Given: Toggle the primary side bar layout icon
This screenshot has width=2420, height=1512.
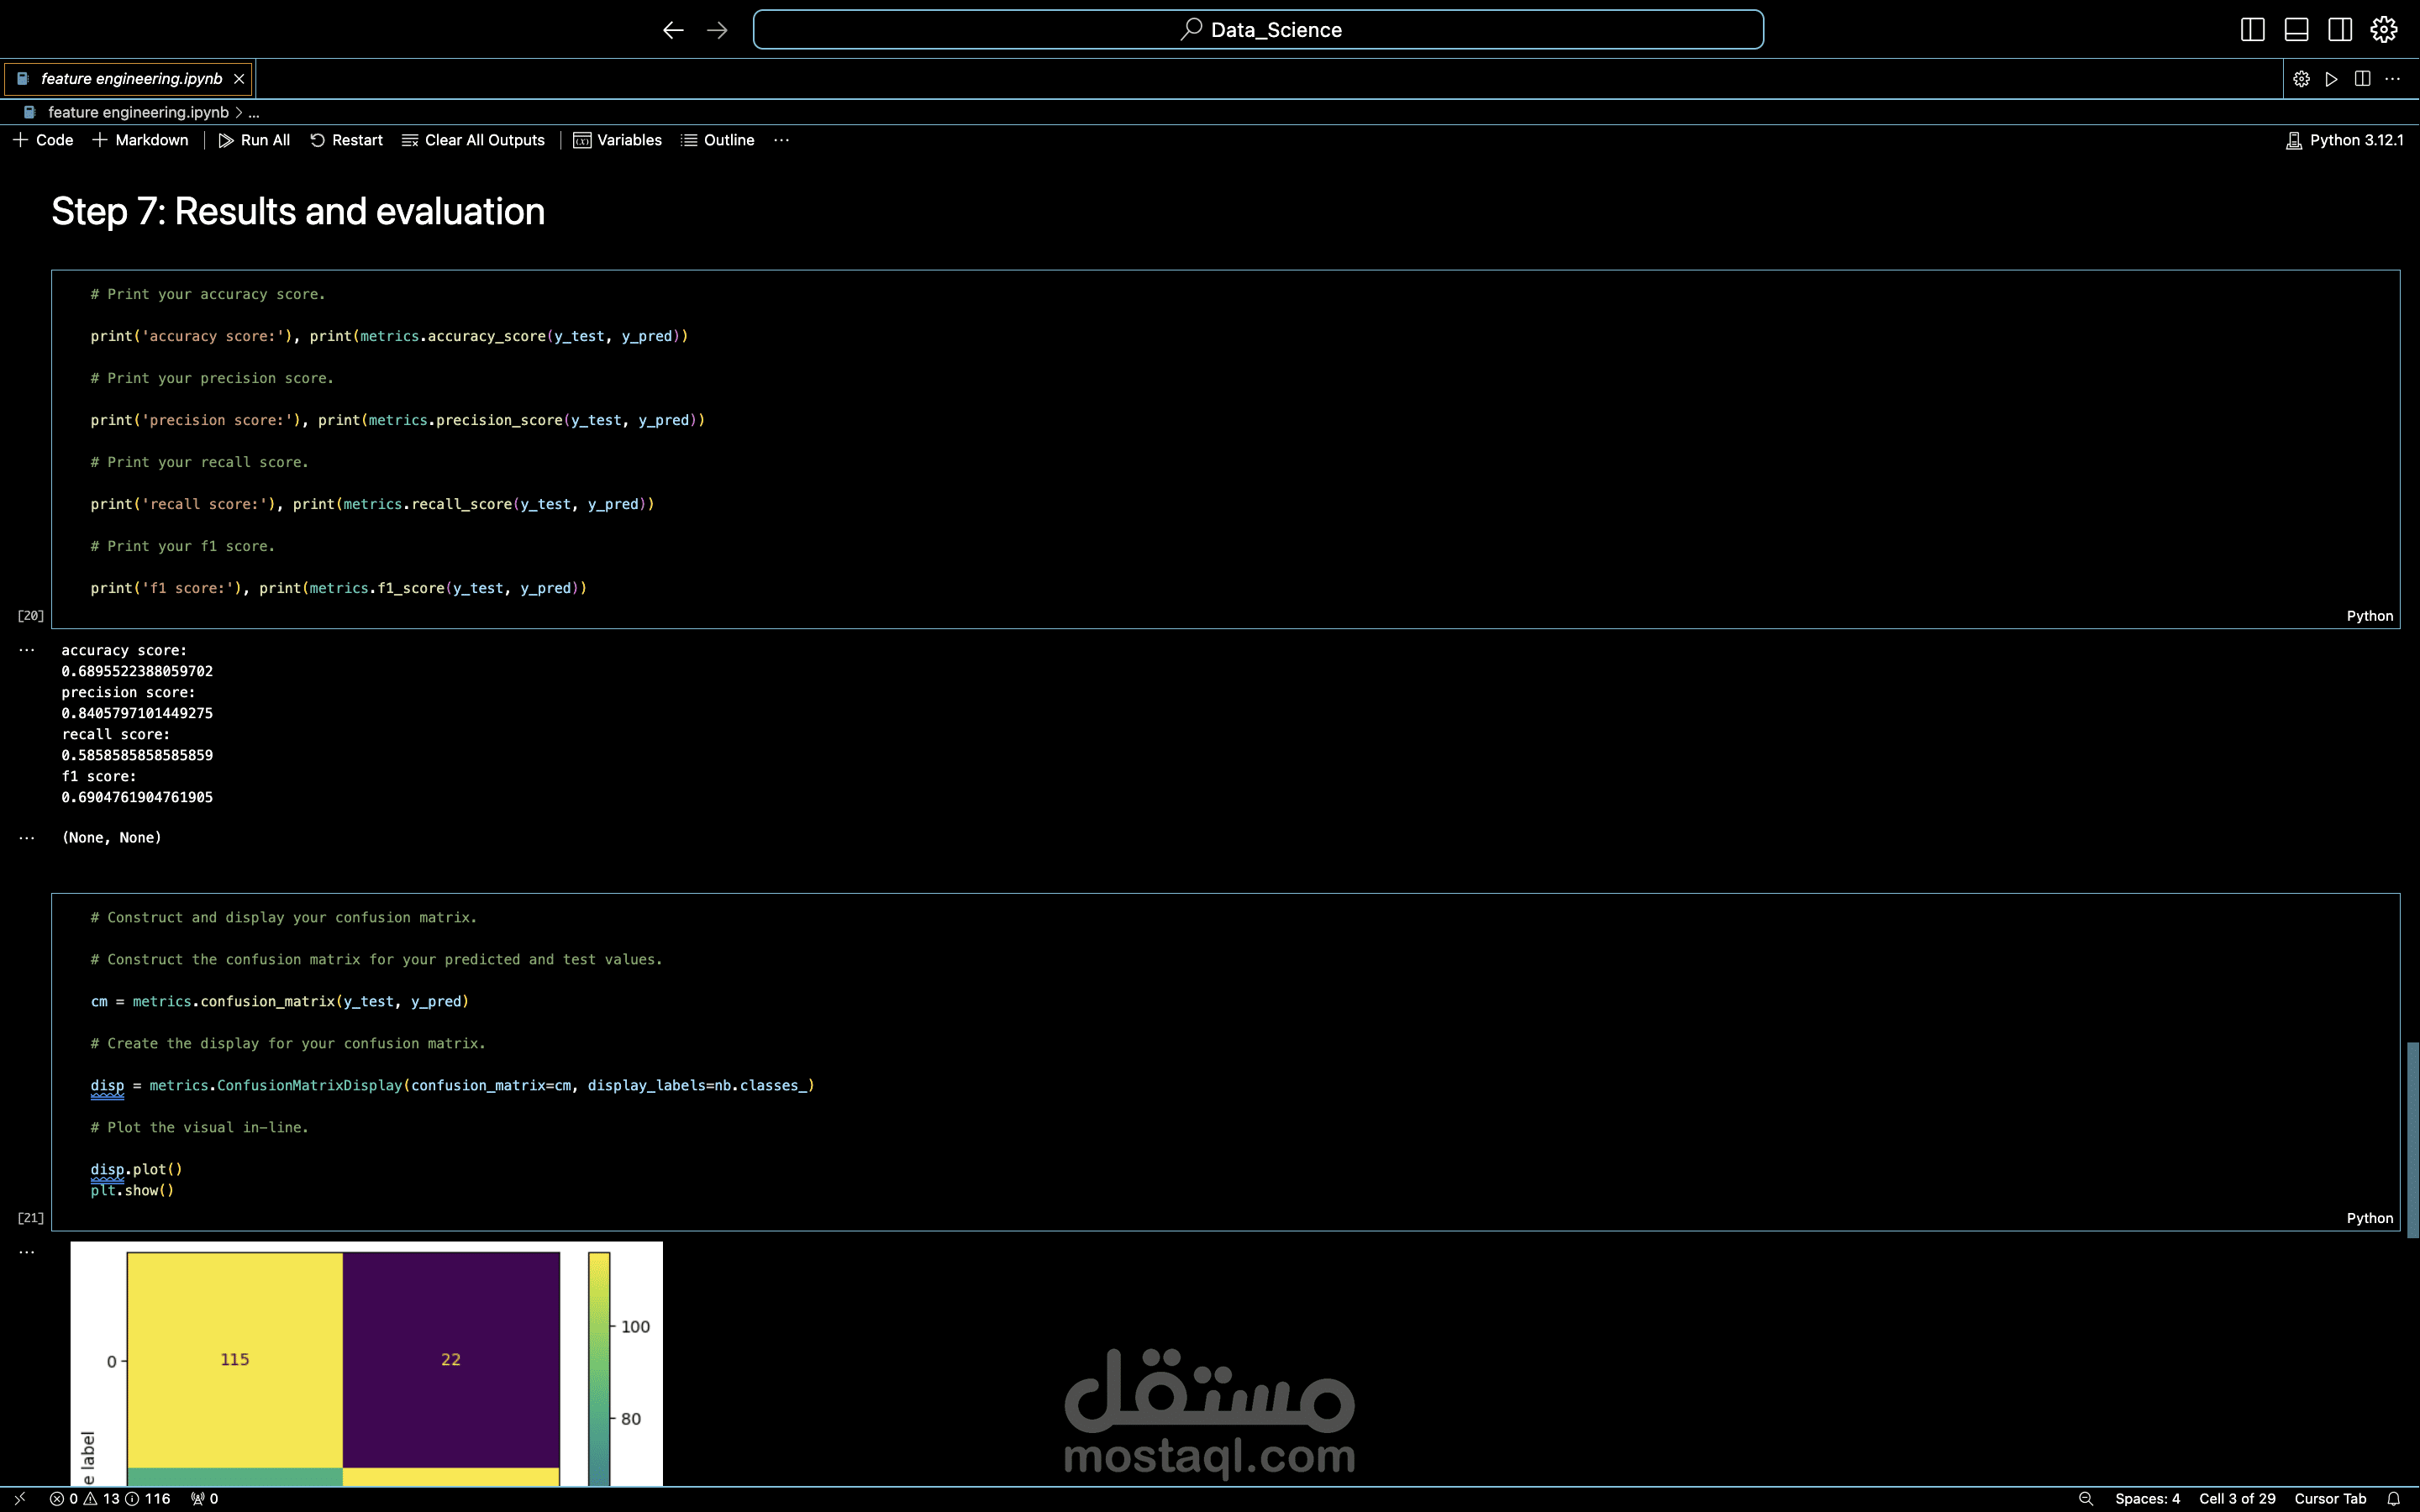Looking at the screenshot, I should point(2252,30).
